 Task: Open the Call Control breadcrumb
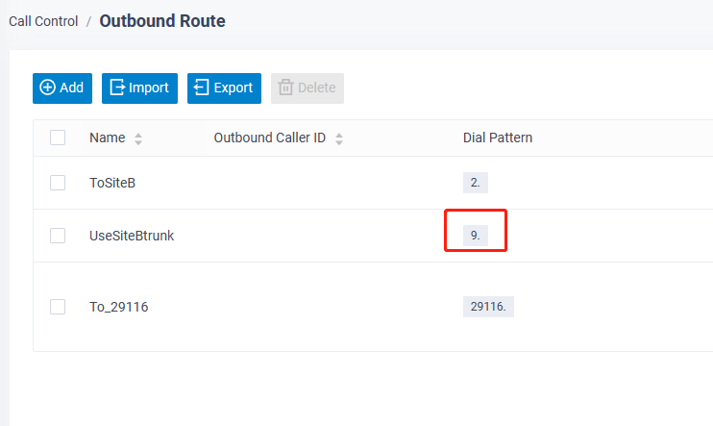click(x=43, y=21)
